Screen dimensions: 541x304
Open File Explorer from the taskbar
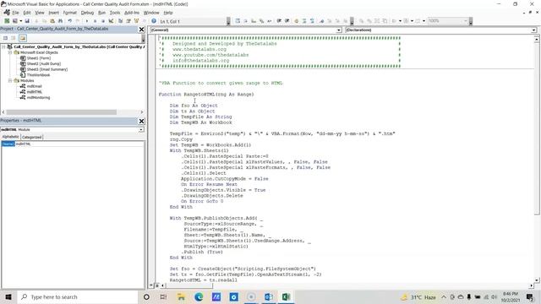pos(181,296)
